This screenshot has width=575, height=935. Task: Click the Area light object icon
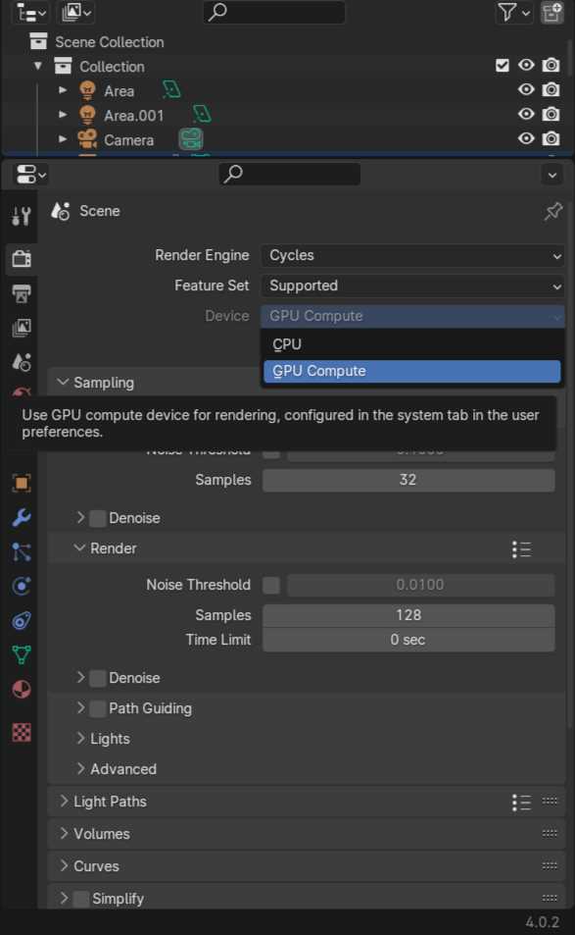tap(87, 90)
